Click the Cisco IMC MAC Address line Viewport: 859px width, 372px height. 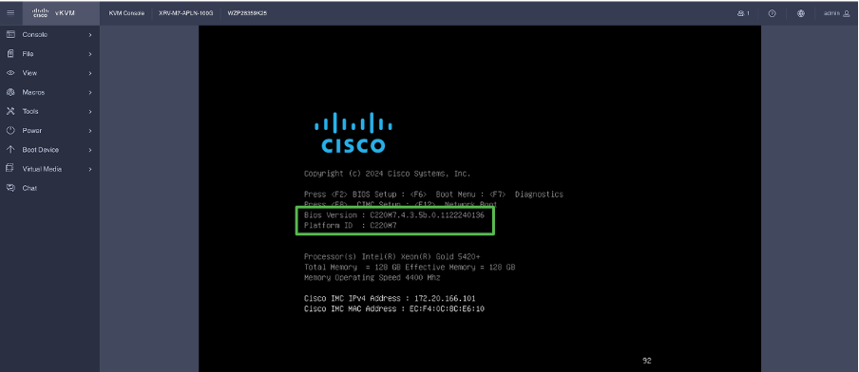click(394, 308)
